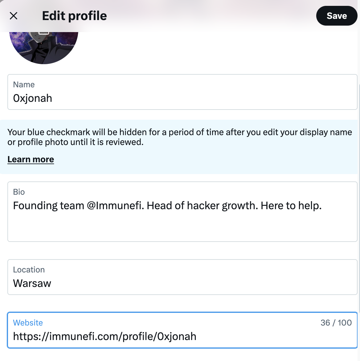Click the @Immunefi mention in the bio
360x361 pixels.
pos(116,205)
